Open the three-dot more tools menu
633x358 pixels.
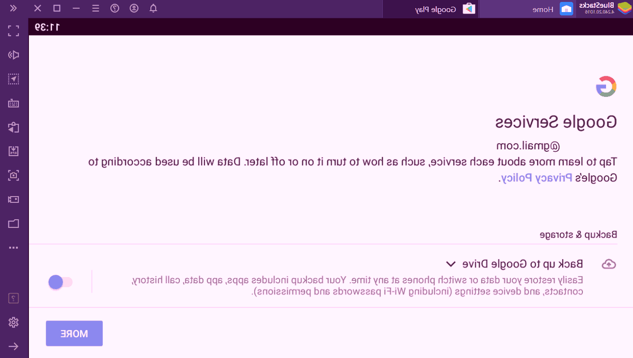13,248
